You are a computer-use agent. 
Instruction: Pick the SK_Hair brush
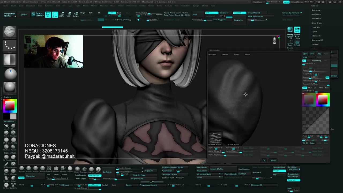(x=6, y=179)
